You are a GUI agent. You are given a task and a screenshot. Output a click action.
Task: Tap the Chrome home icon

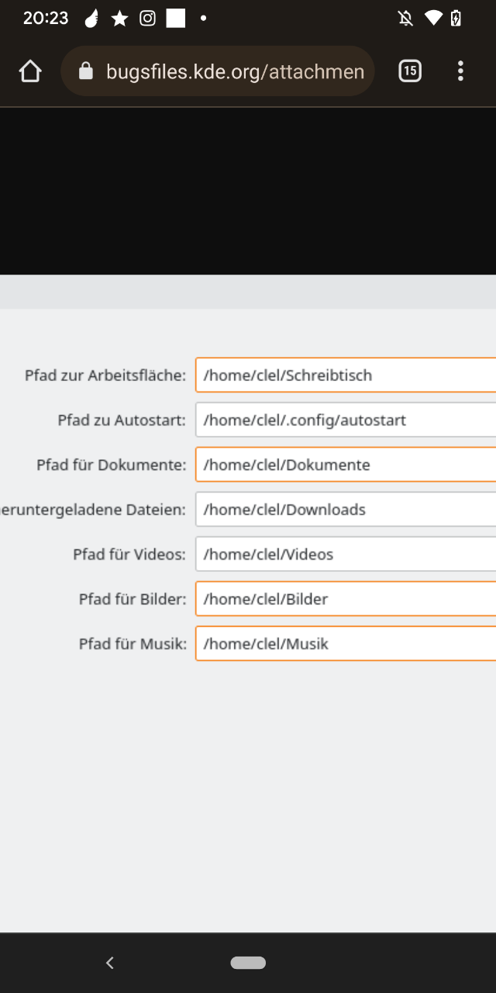point(30,72)
